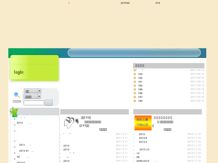The width and height of the screenshot is (218, 163).
Task: Open the heart and bridge thumbnail image
Action: tap(71, 123)
